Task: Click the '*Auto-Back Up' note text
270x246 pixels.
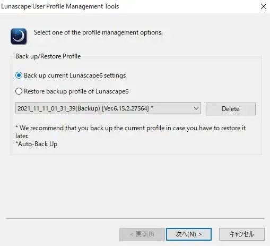Action: [36, 144]
